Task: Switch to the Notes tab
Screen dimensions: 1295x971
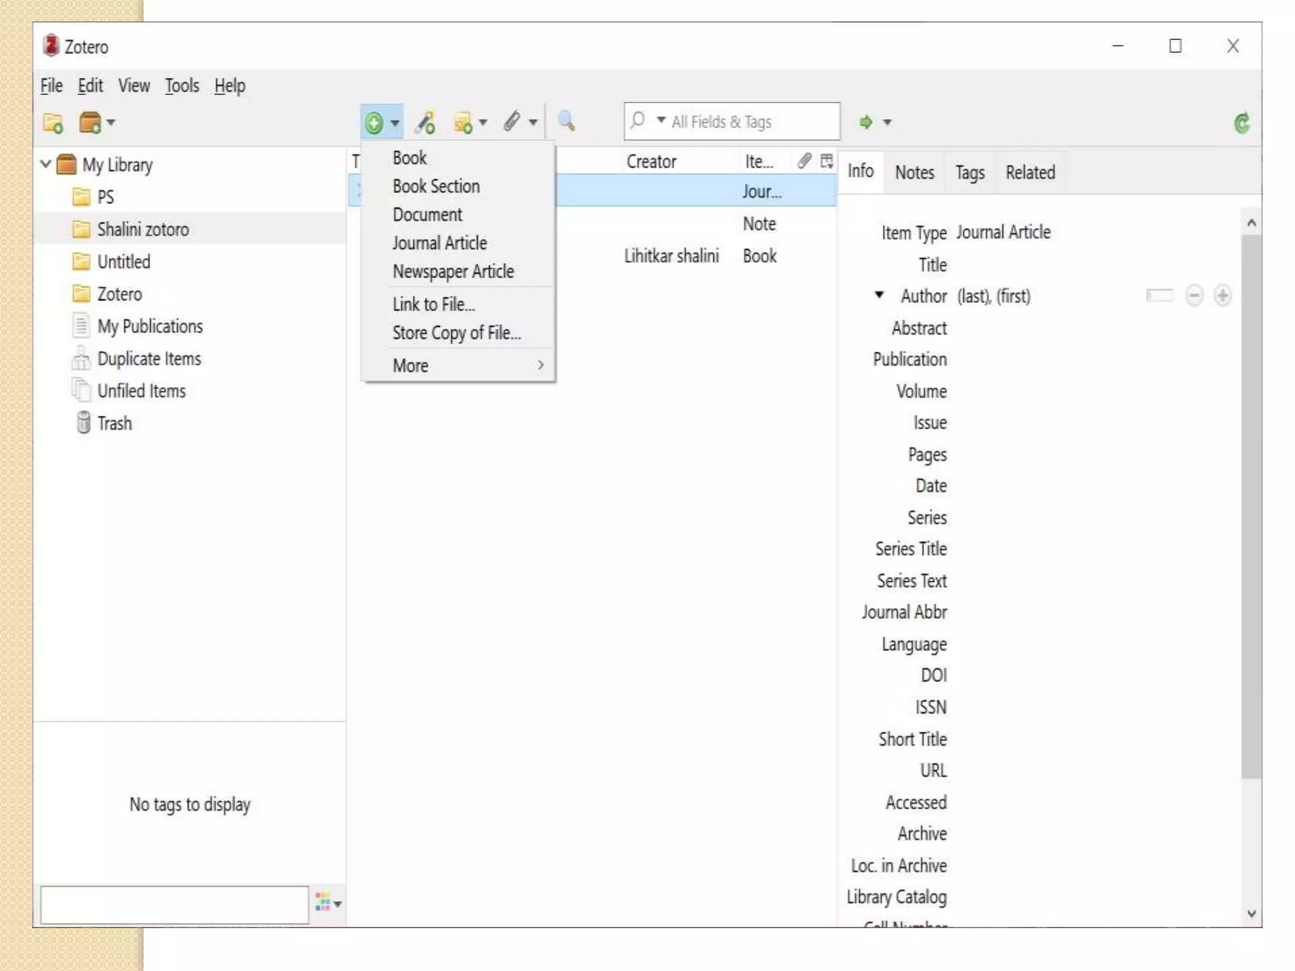Action: point(914,172)
